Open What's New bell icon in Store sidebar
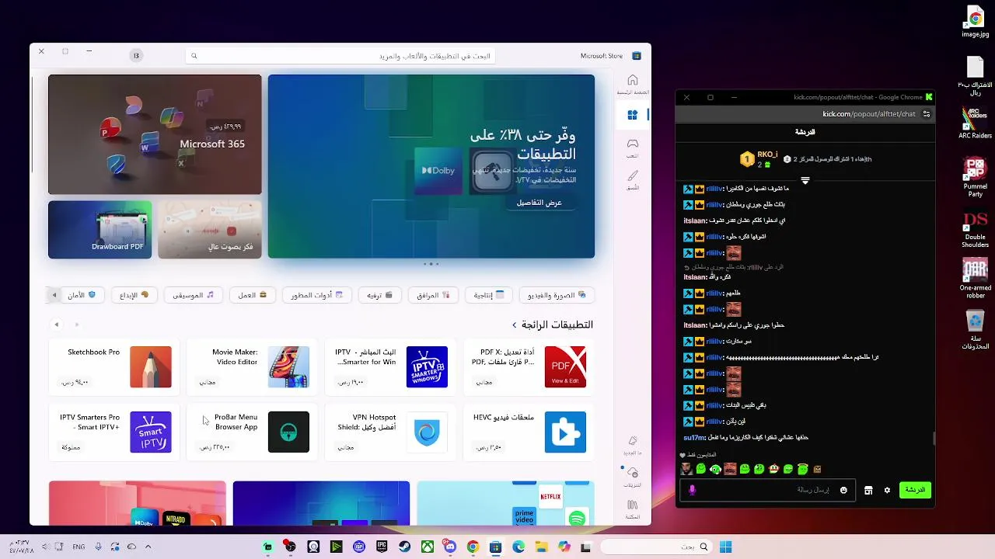 [633, 444]
